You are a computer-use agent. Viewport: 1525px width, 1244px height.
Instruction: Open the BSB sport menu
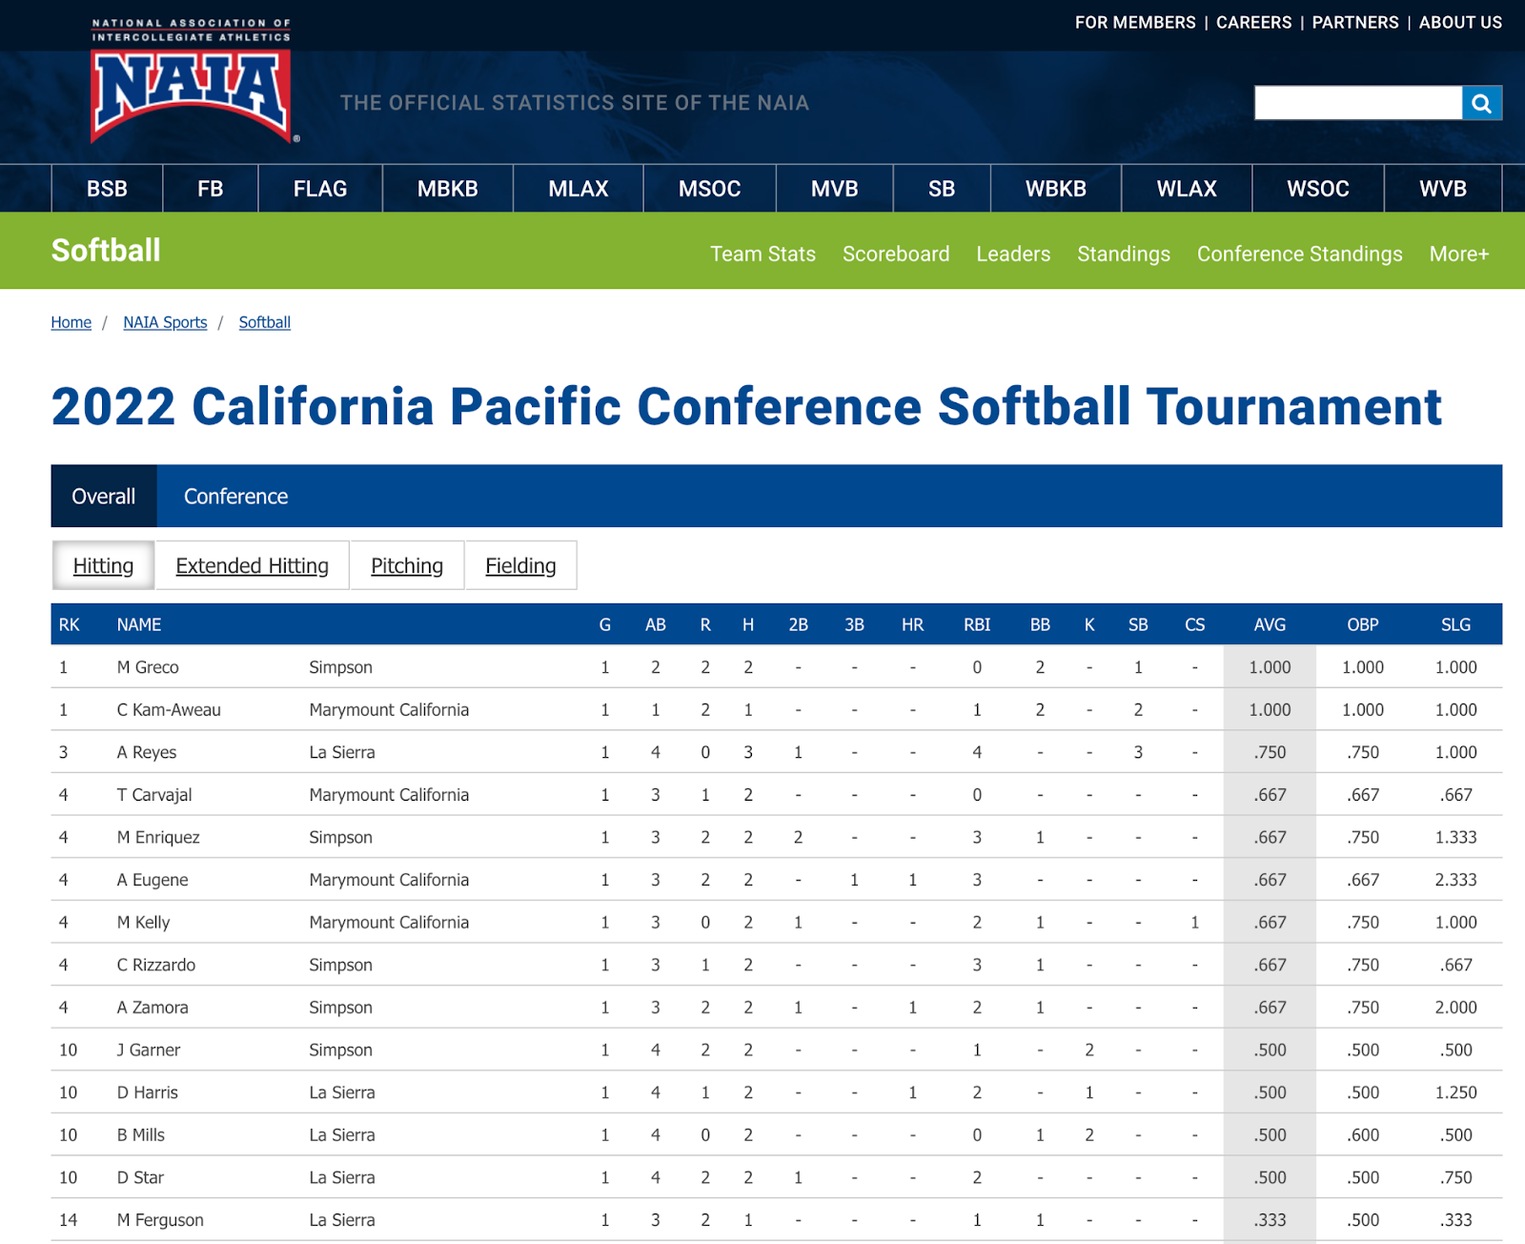pos(107,189)
